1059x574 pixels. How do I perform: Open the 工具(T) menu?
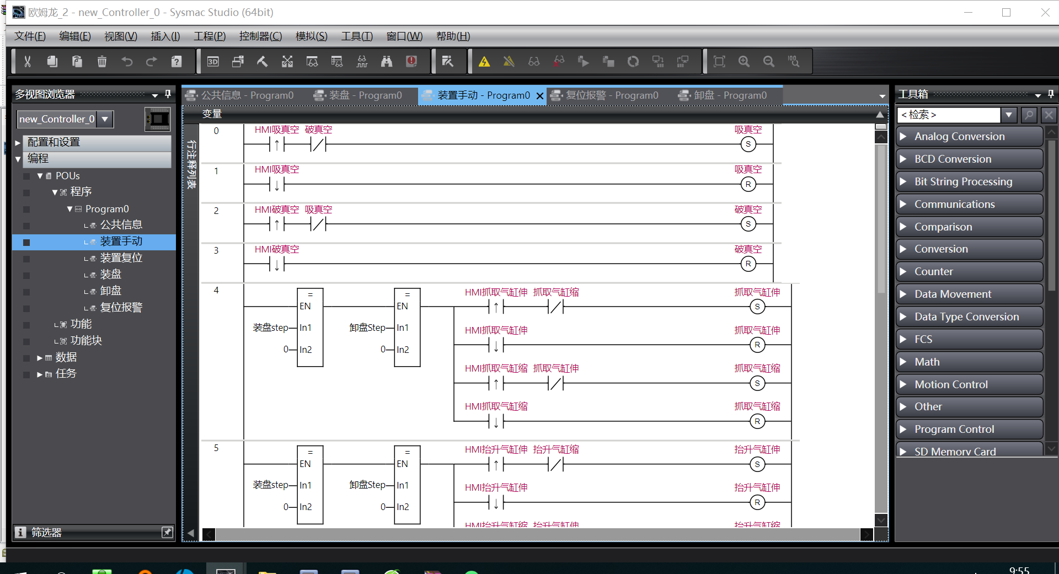357,36
